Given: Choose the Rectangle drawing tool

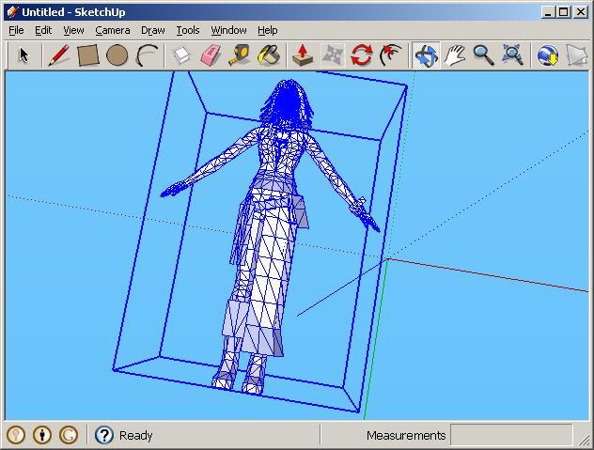Looking at the screenshot, I should click(87, 55).
